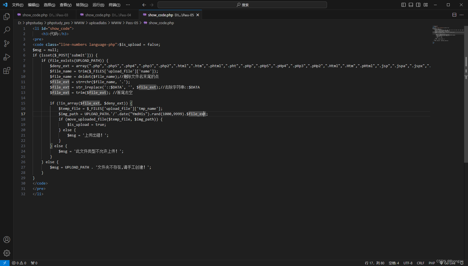Open the customize layout icon
Screen dimensions: 468x266
tap(426, 5)
